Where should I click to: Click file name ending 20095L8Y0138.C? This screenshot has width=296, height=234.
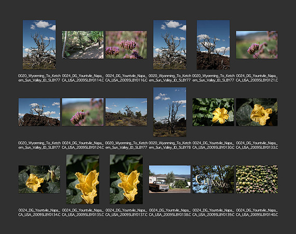click(170, 212)
